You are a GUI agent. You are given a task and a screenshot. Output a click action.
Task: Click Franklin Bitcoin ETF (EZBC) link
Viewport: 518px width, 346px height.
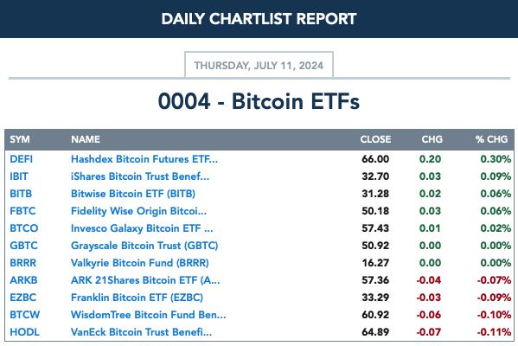(x=137, y=298)
